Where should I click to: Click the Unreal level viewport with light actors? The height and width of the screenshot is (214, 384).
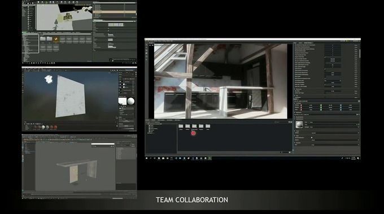point(64,18)
